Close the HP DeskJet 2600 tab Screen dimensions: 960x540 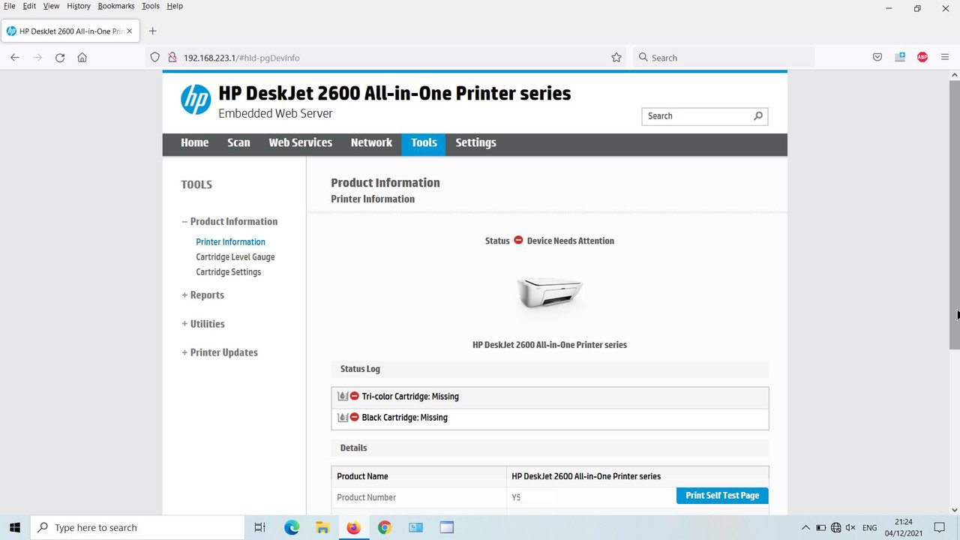(x=130, y=31)
